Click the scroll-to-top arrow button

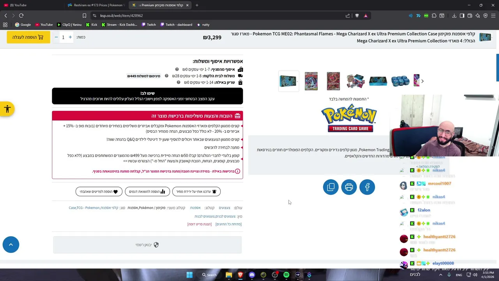click(x=11, y=245)
